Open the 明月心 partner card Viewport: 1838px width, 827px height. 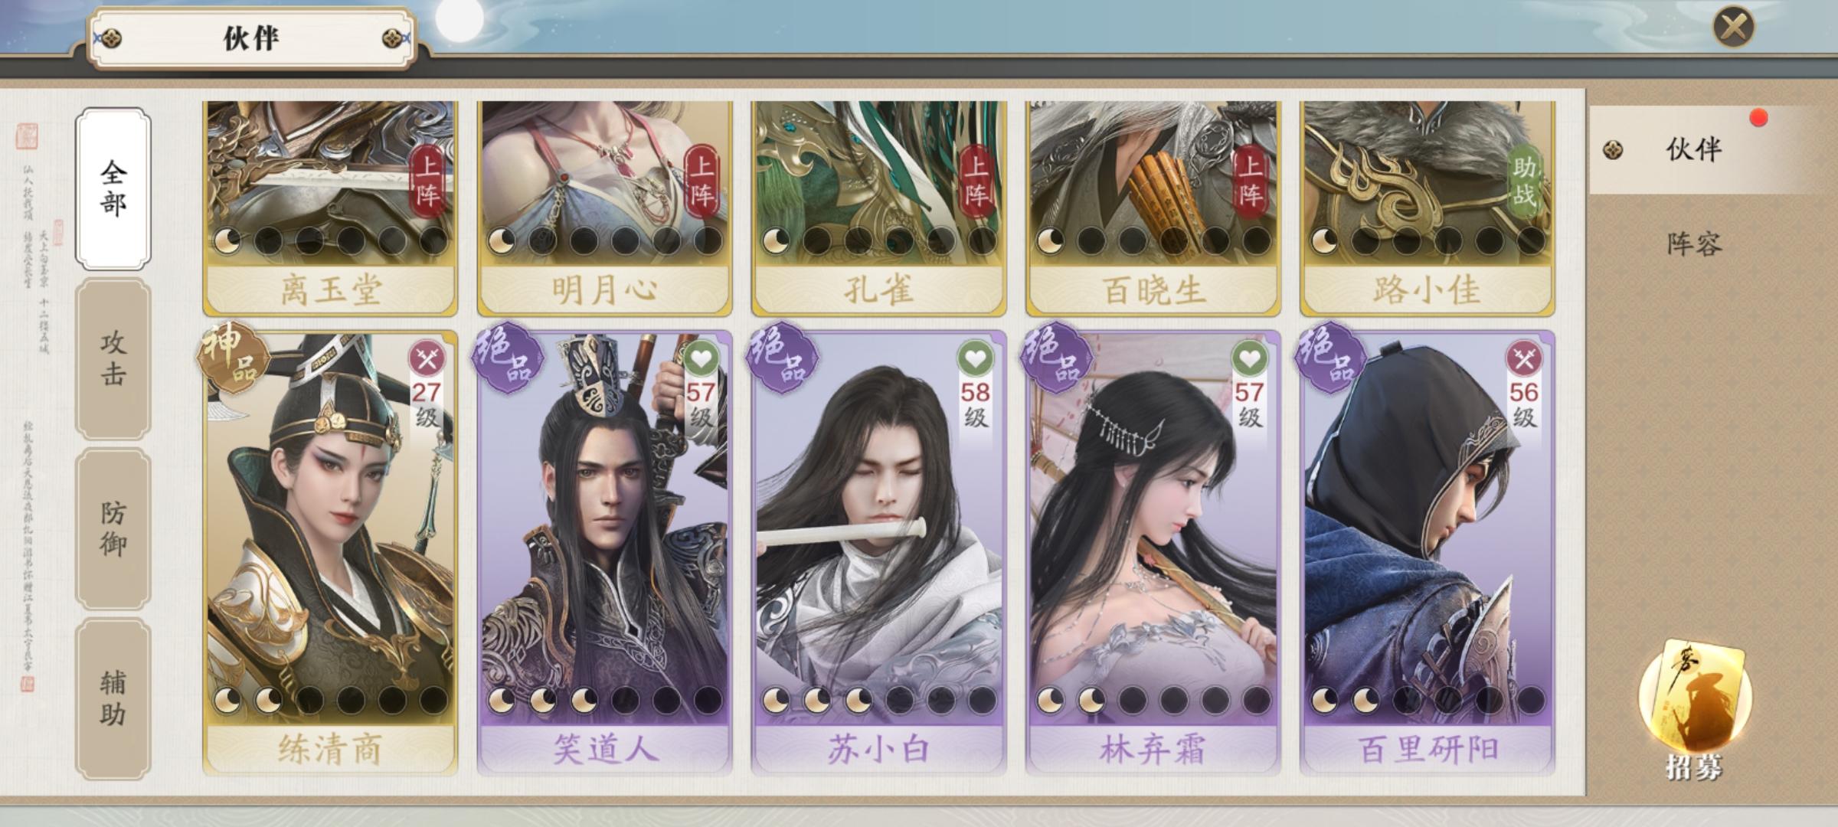click(604, 208)
